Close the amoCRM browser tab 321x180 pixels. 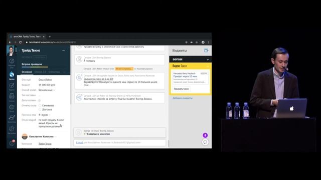tap(44, 36)
